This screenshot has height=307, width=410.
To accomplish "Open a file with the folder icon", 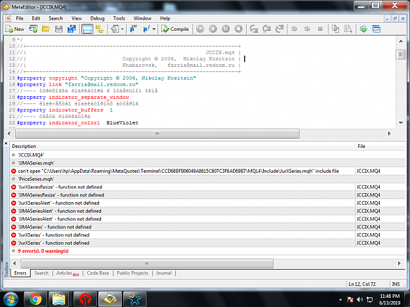I will [46, 29].
